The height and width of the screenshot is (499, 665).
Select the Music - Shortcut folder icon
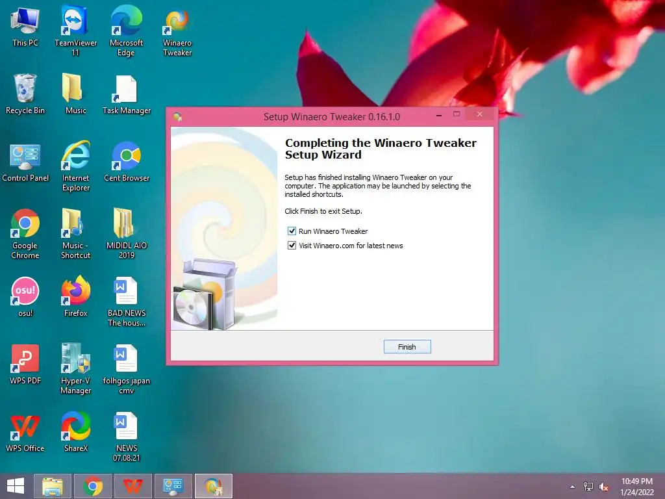(75, 234)
